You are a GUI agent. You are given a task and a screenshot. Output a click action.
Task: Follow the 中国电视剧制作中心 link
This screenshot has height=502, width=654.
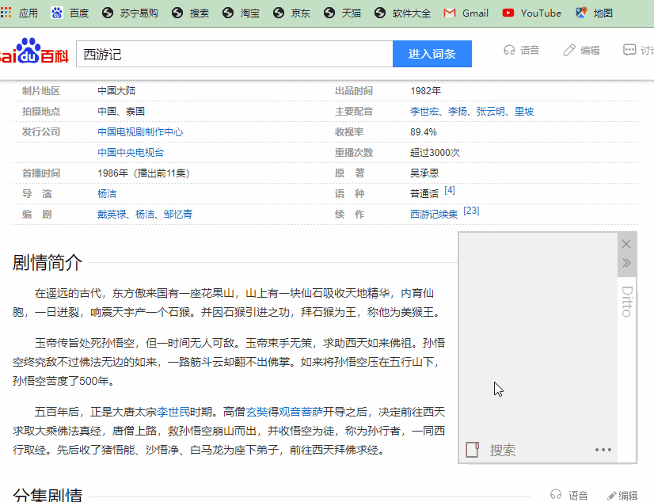140,132
